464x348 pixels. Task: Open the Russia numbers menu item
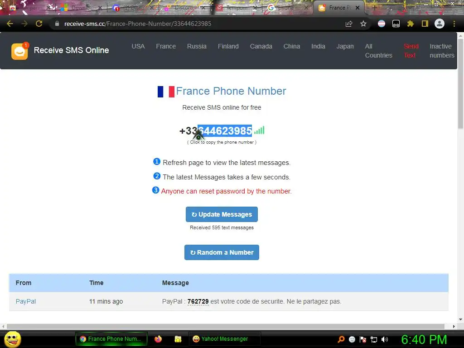coord(197,47)
